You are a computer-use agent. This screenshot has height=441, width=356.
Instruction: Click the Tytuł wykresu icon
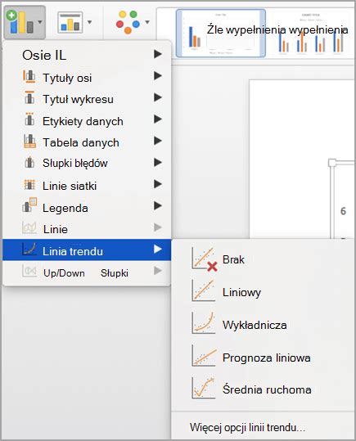[29, 97]
